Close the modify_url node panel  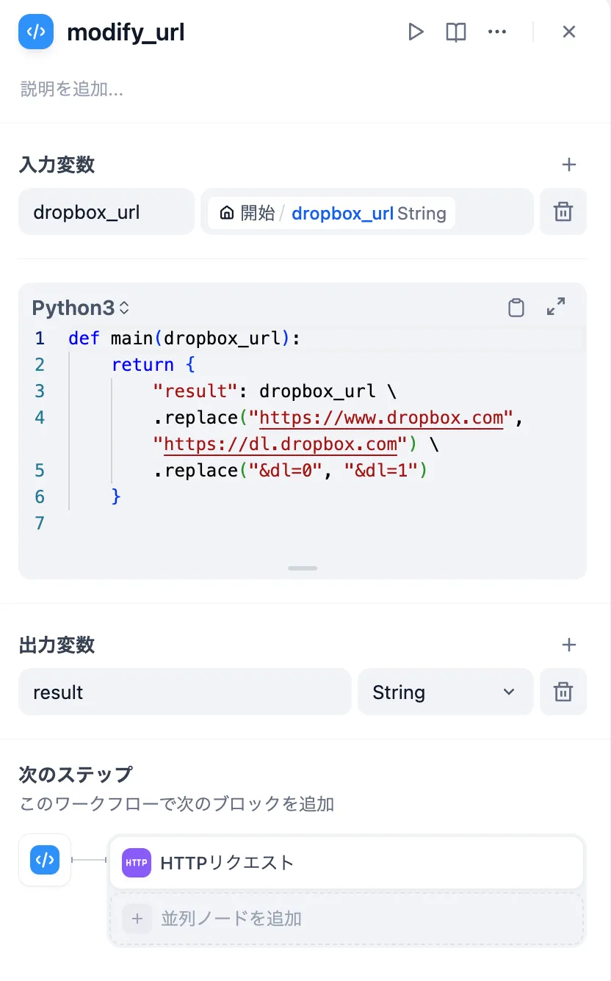569,32
